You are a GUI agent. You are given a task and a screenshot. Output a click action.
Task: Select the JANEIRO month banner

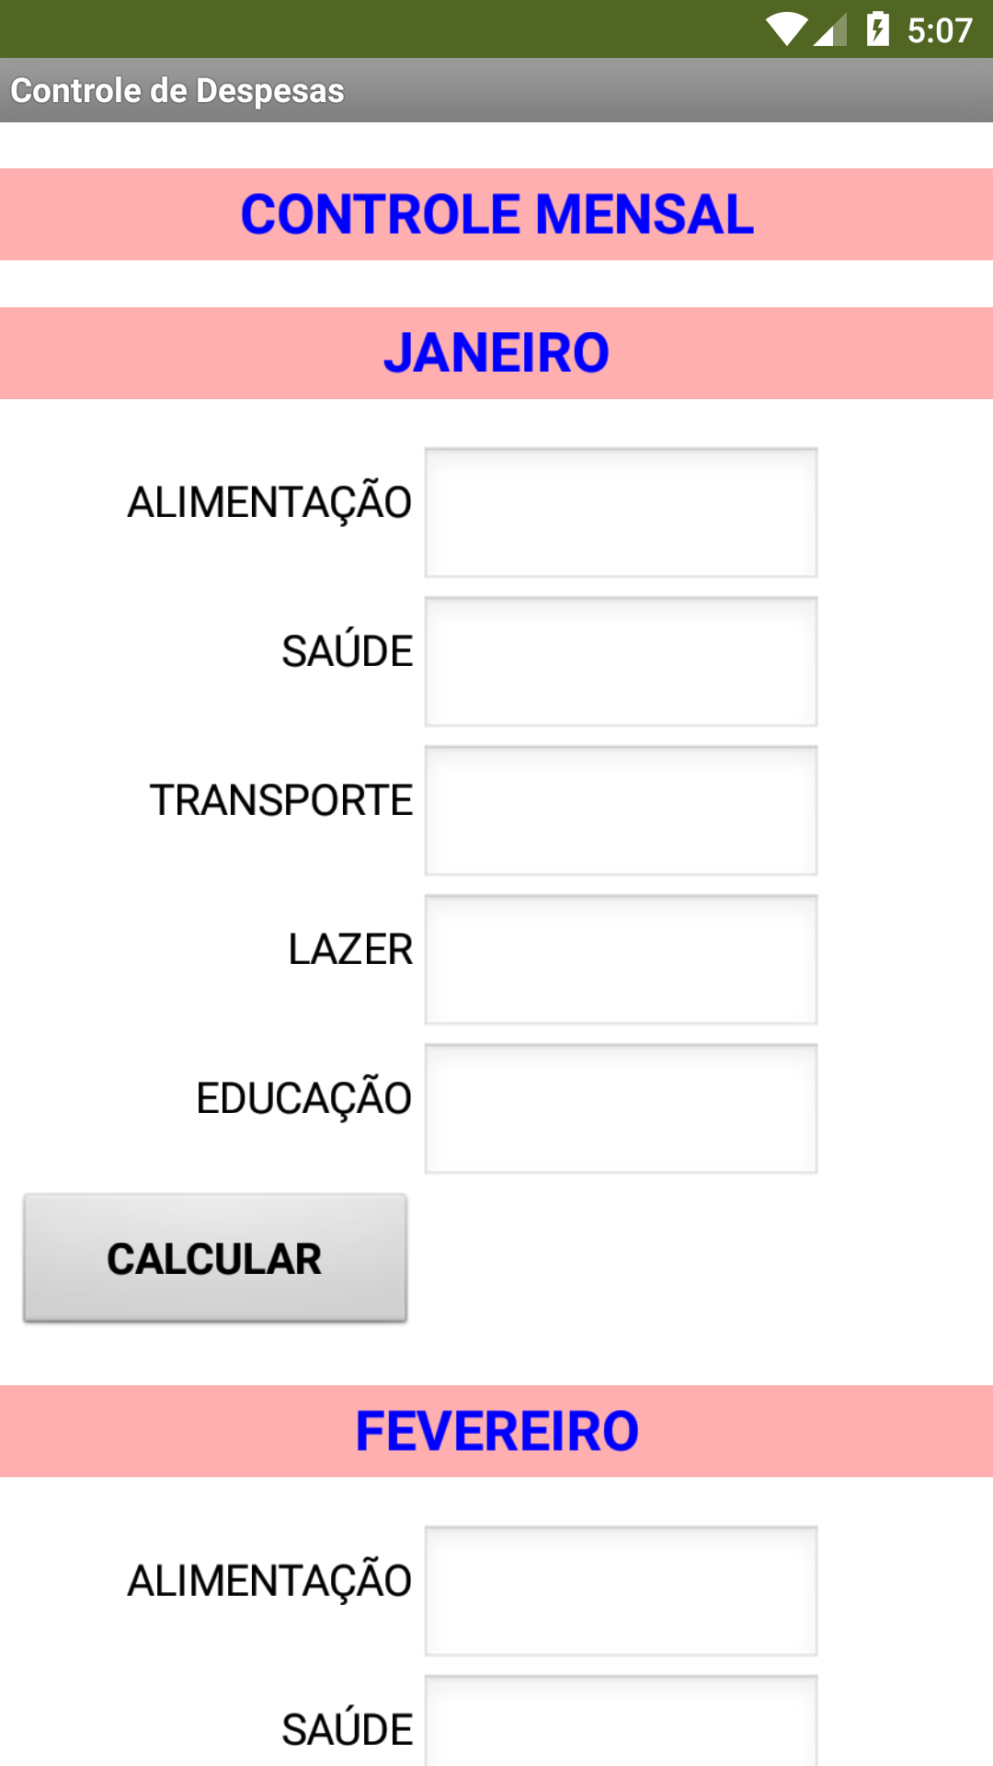[496, 353]
